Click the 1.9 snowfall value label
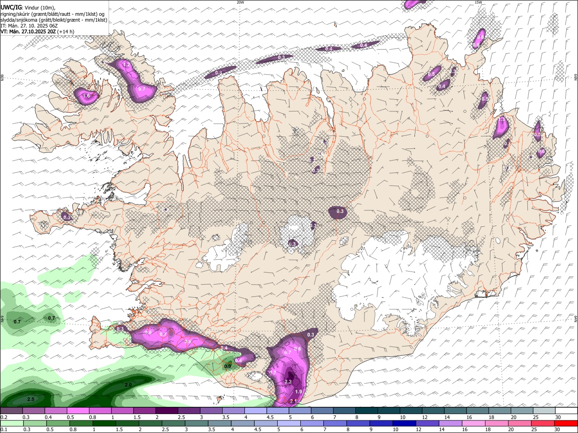Viewport: 578px width, 433px height. (298, 392)
